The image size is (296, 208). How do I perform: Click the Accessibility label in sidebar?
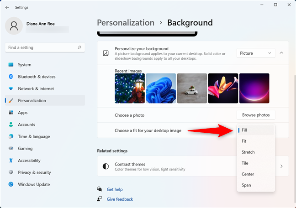[29, 161]
